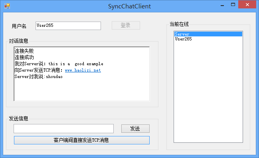Click 客户端间直接发送TCP消息 button
The image size is (259, 158).
82,140
